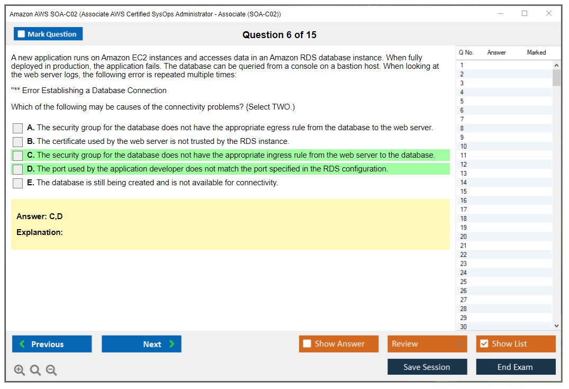569x389 pixels.
Task: Click the Marked column header
Action: click(x=536, y=52)
